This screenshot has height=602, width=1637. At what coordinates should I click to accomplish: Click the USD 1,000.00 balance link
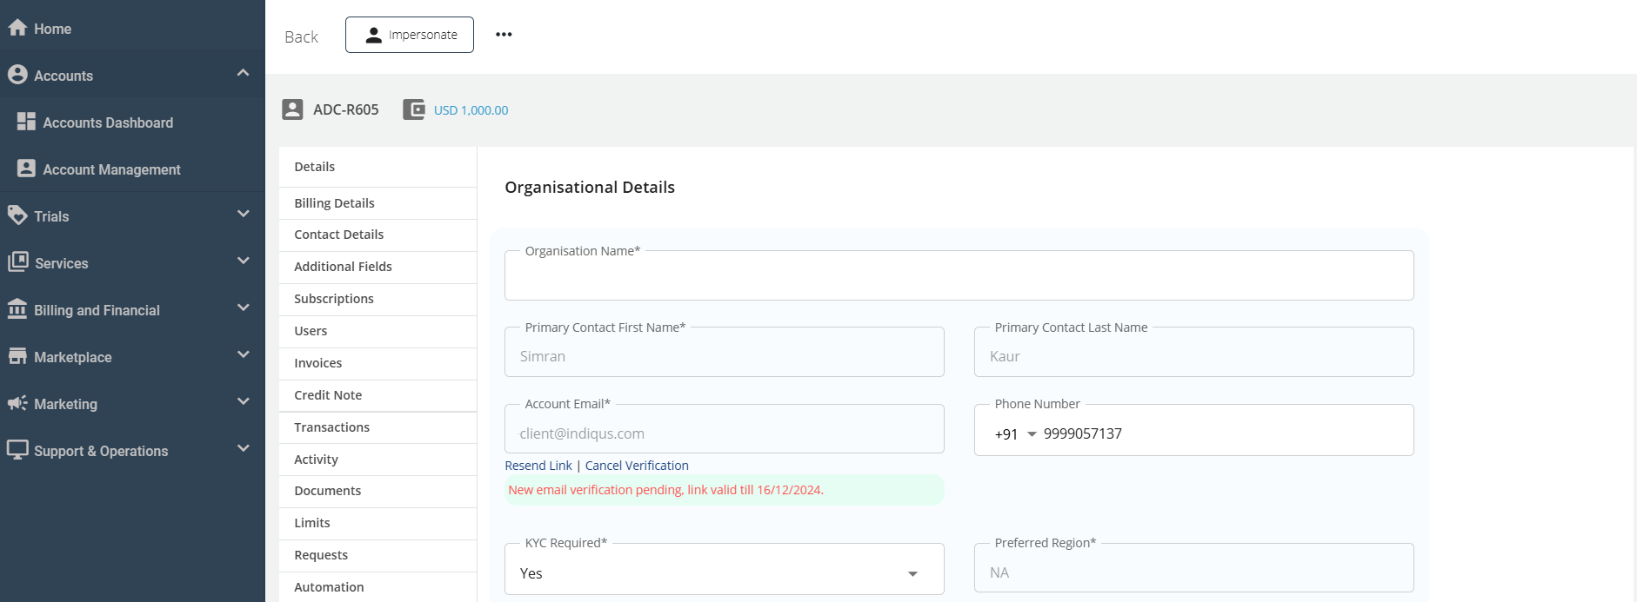click(471, 110)
